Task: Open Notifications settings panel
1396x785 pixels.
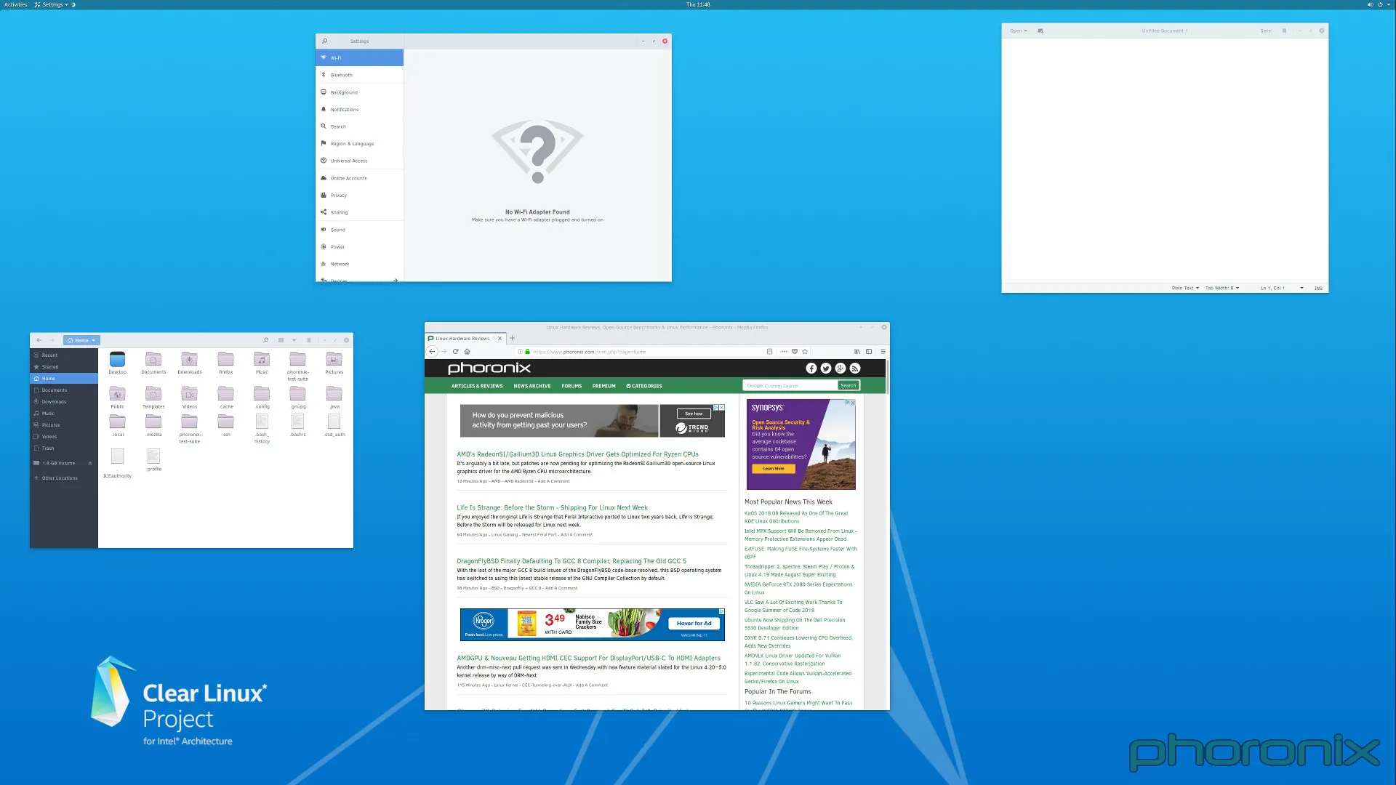Action: click(x=359, y=109)
